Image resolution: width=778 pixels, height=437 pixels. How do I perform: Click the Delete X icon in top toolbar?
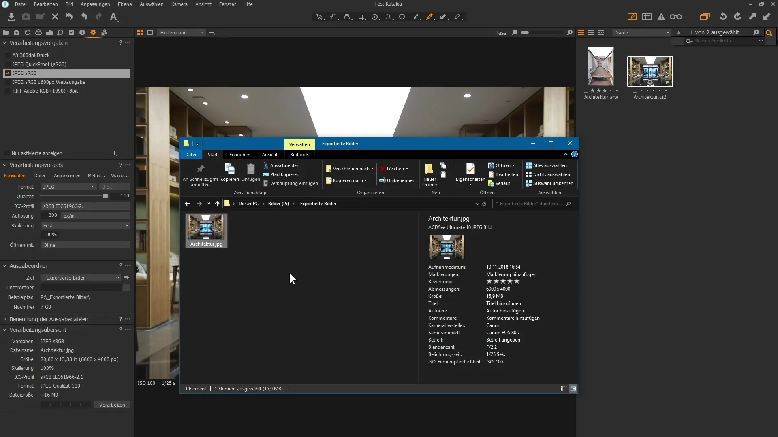55,17
